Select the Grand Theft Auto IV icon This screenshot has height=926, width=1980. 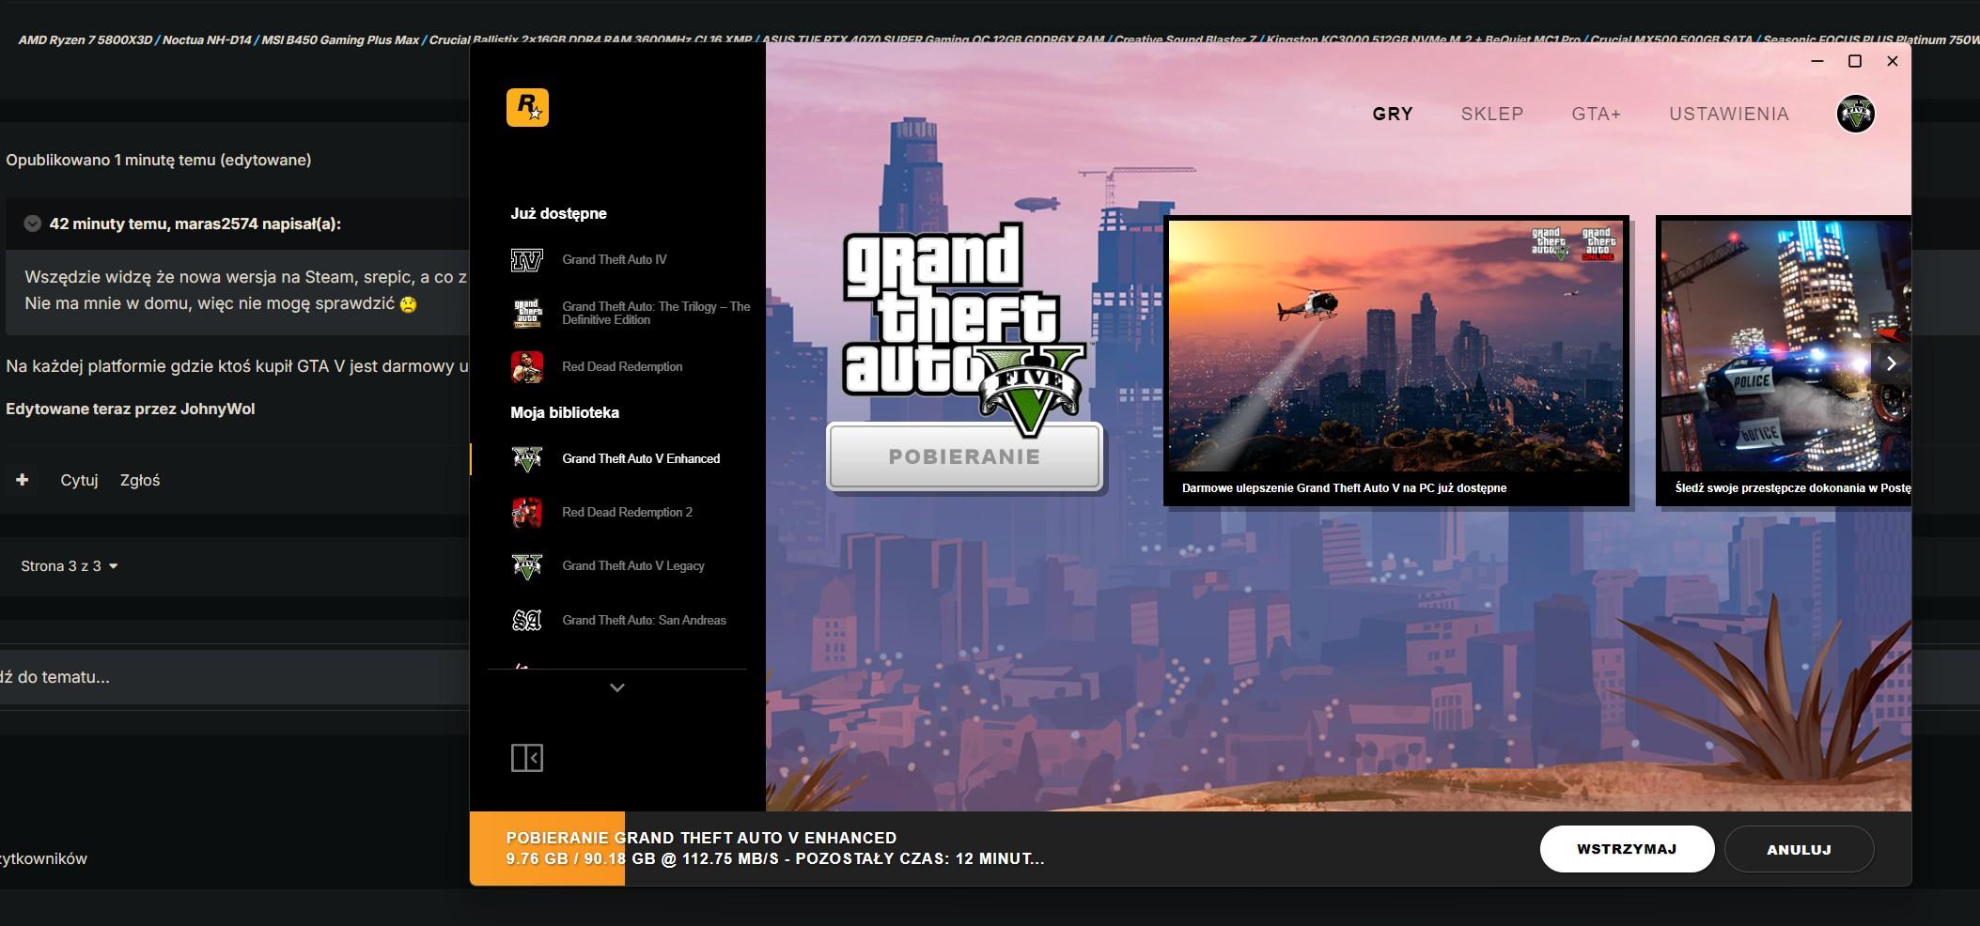[x=526, y=260]
